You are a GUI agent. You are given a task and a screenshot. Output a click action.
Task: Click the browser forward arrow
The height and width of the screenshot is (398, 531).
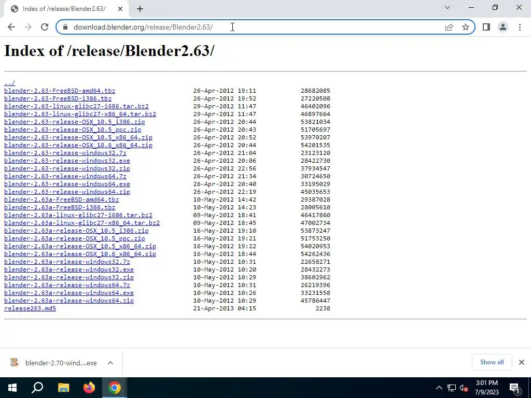(x=28, y=27)
